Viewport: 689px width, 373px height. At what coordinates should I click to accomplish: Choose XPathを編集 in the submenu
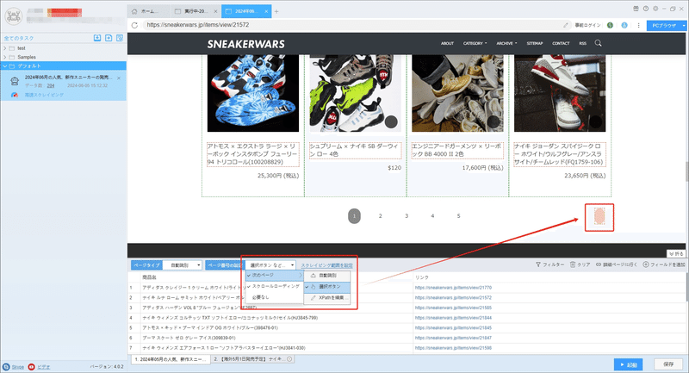point(327,298)
